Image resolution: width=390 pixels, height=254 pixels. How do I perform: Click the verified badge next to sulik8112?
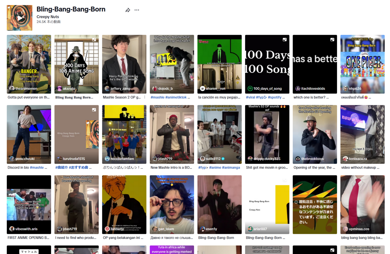pyautogui.click(x=223, y=159)
